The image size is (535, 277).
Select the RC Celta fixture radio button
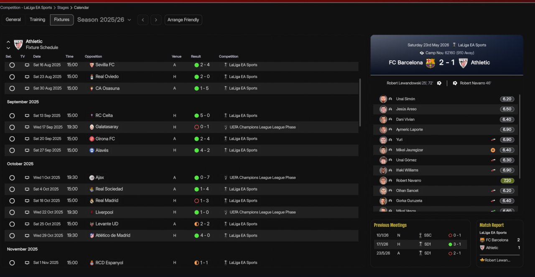[x=12, y=116]
